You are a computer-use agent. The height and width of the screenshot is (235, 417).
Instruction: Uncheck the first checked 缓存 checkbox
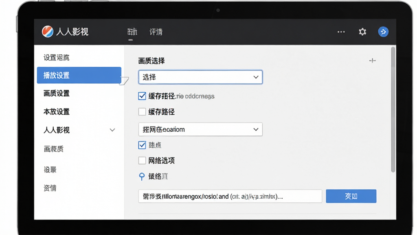(x=142, y=96)
